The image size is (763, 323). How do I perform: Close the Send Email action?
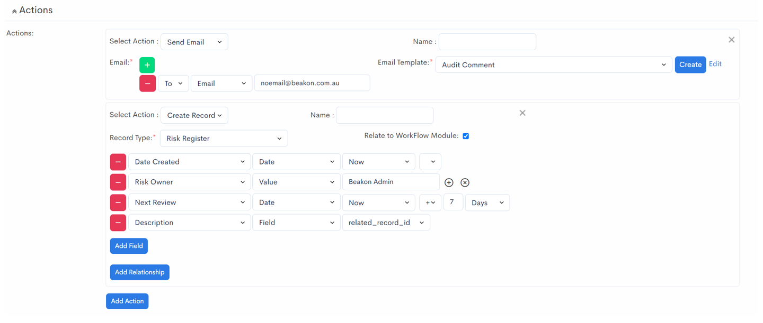coord(731,40)
